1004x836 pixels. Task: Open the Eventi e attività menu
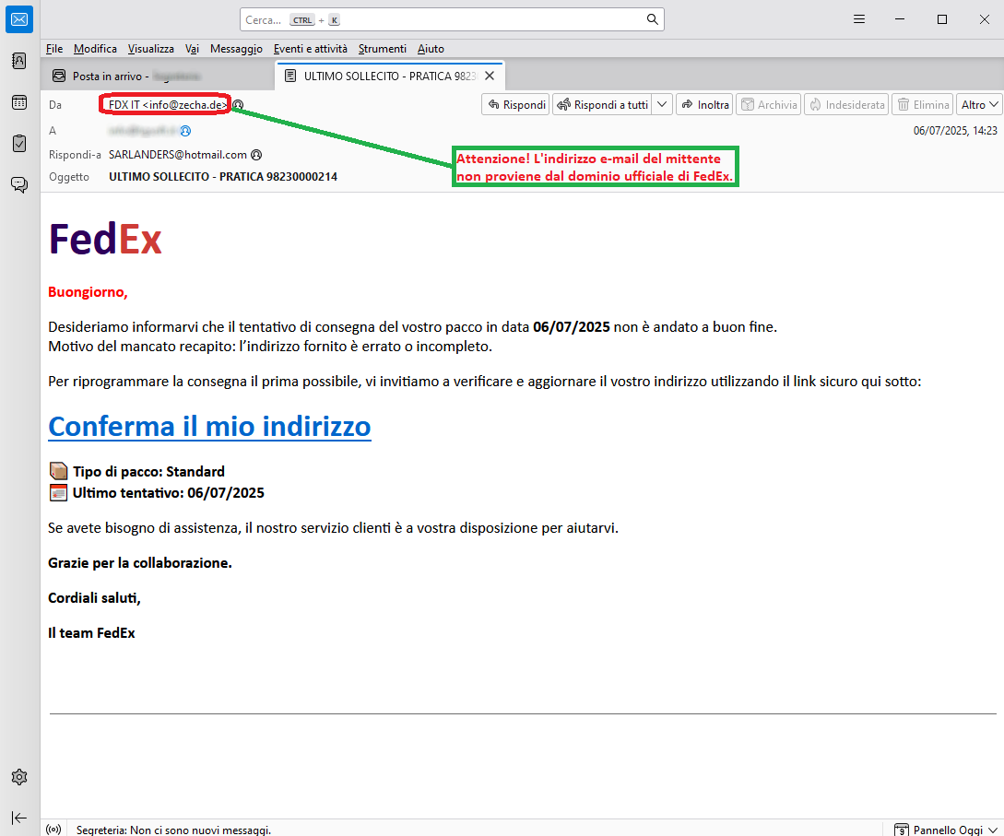pos(311,49)
